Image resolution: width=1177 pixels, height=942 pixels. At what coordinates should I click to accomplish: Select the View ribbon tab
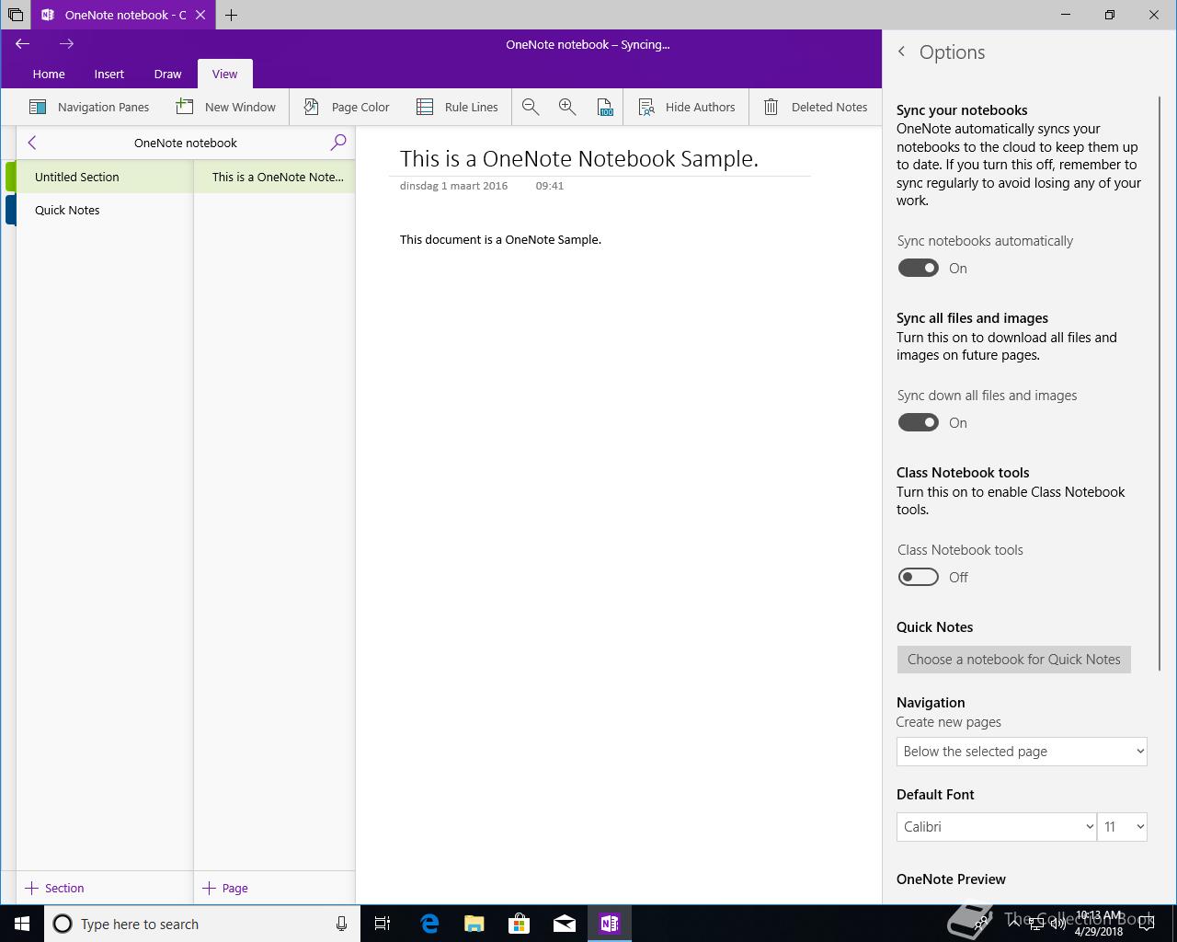224,74
